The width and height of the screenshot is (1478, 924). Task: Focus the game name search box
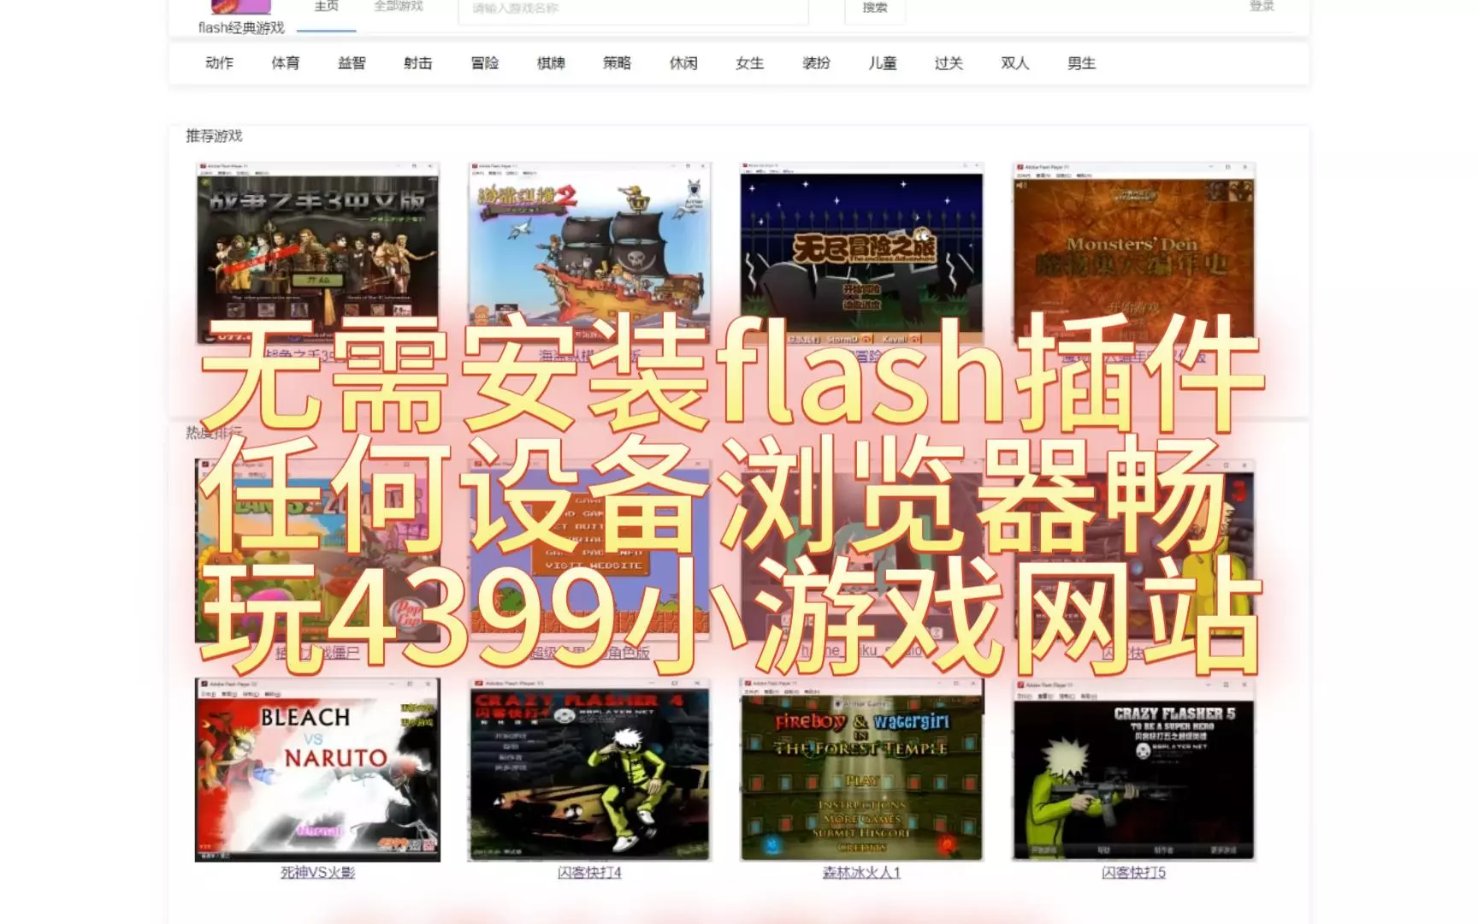pos(633,10)
